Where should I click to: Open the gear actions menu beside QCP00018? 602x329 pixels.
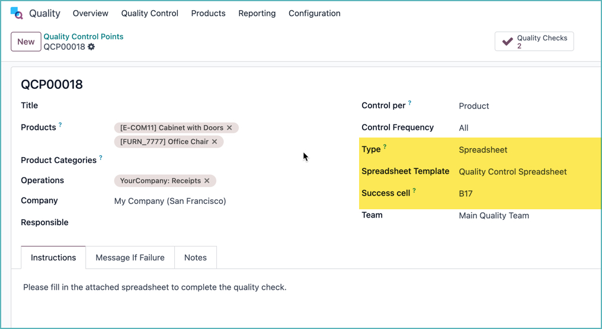coord(91,47)
